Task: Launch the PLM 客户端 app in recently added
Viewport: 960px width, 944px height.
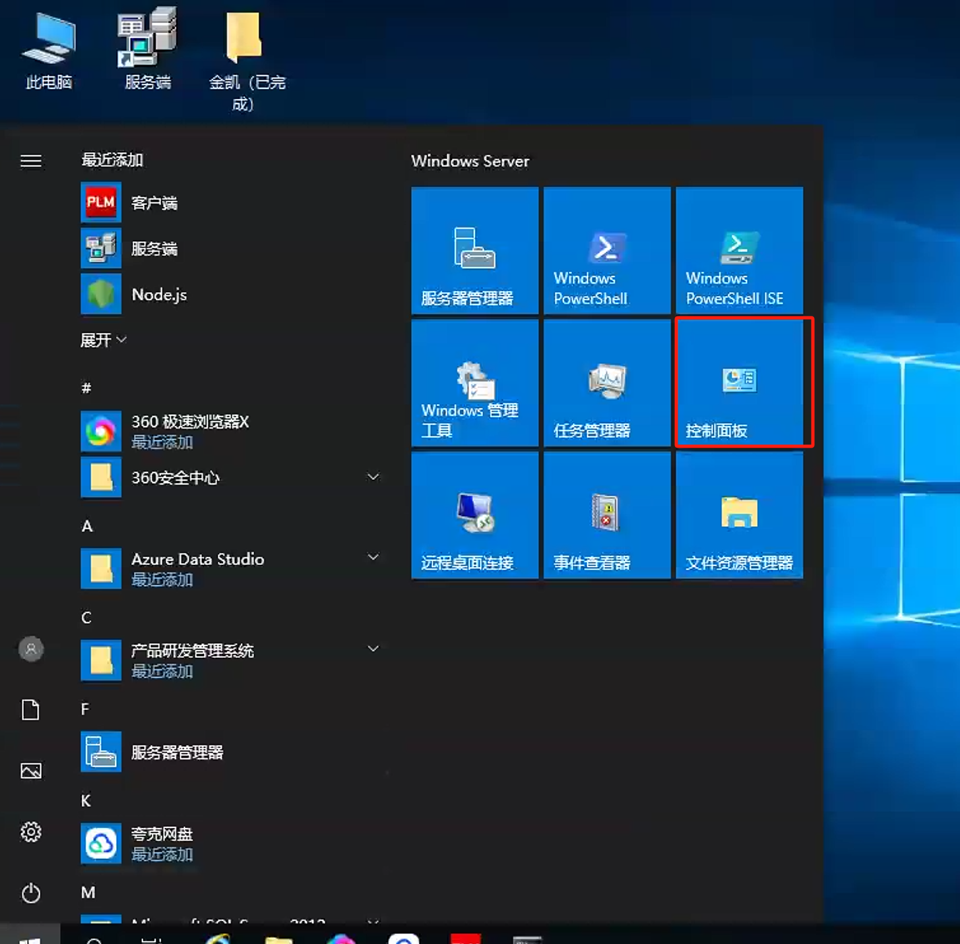Action: click(231, 202)
